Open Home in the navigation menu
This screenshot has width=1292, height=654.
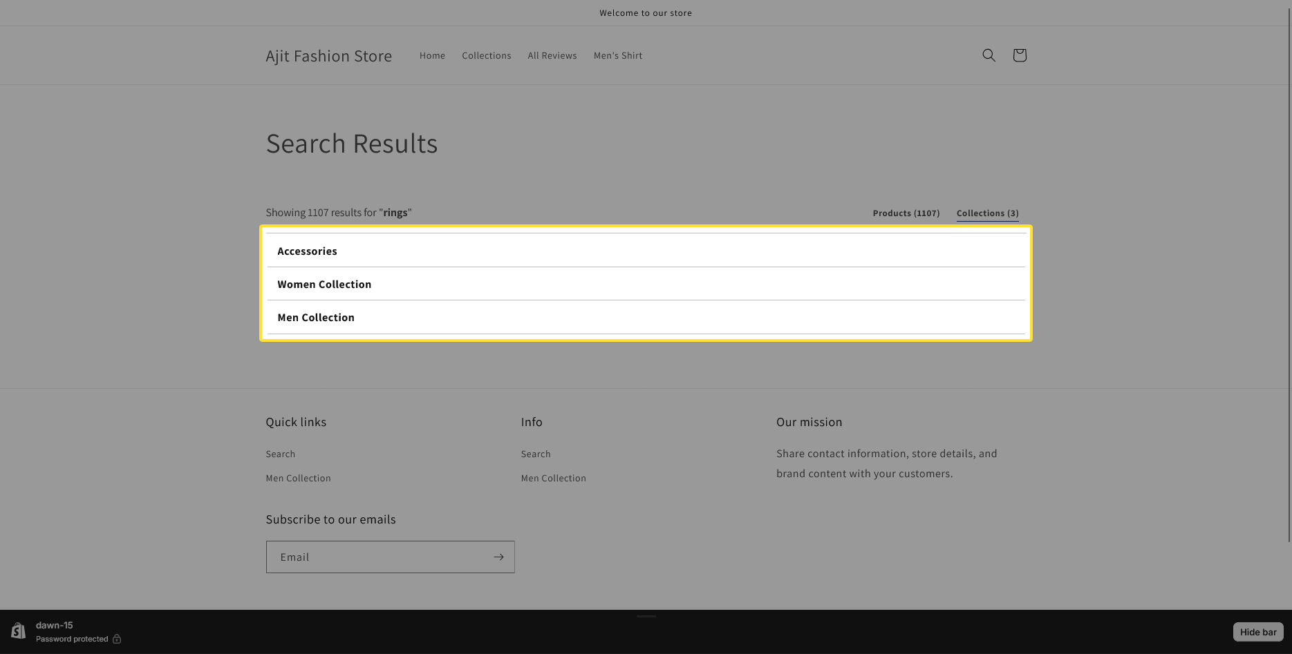point(432,56)
